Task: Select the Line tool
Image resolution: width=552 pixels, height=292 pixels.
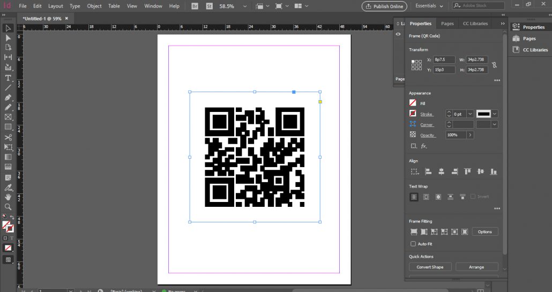Action: tap(8, 88)
